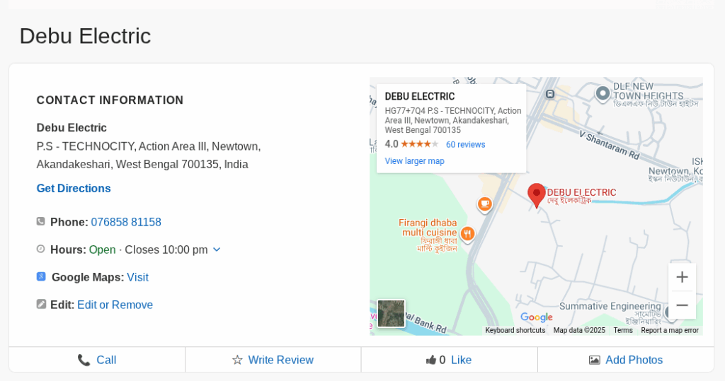Screen dimensions: 725x381
Task: Click the Add Photos button
Action: (626, 360)
